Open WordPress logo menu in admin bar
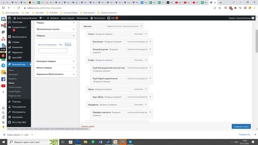The height and width of the screenshot is (145, 258). (x=9, y=18)
